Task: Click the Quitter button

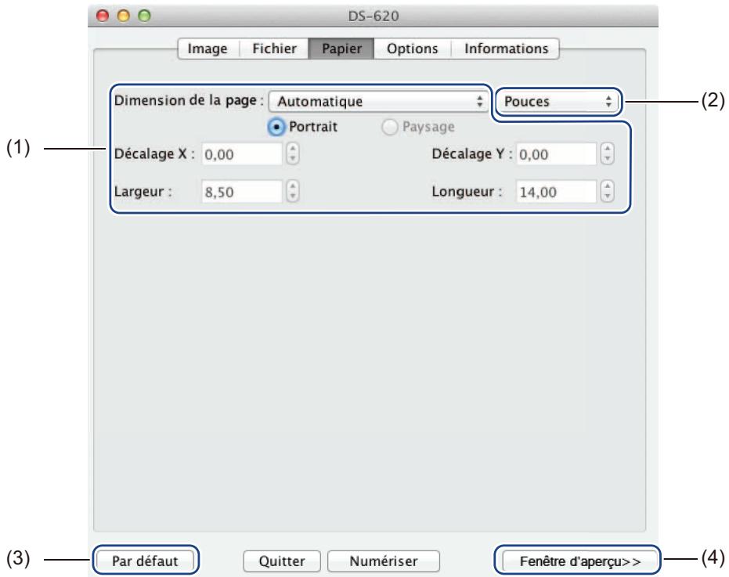Action: click(282, 561)
